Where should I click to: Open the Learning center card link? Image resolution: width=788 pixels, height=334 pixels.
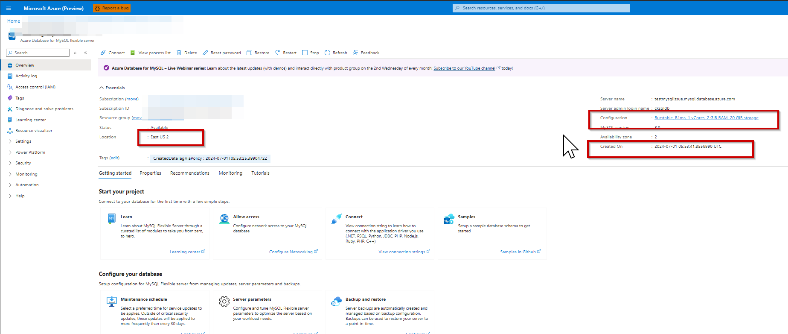coord(187,252)
